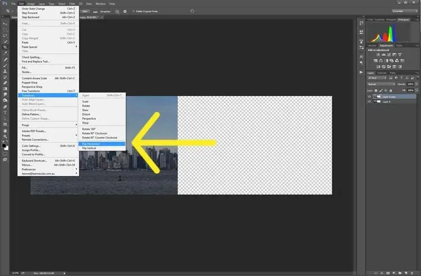The image size is (421, 276).
Task: Hide the Layer 0 copy layer
Action: [369, 97]
